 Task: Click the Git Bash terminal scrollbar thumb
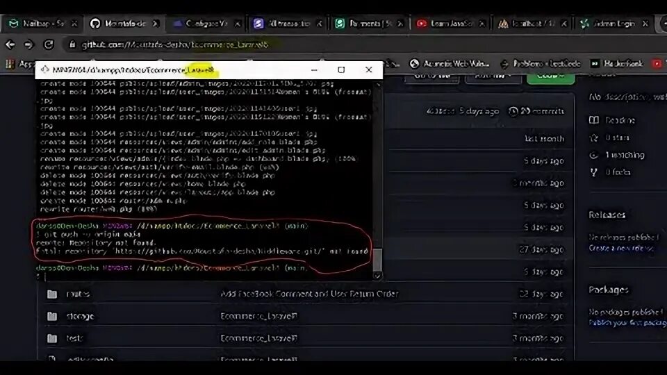pos(377,260)
